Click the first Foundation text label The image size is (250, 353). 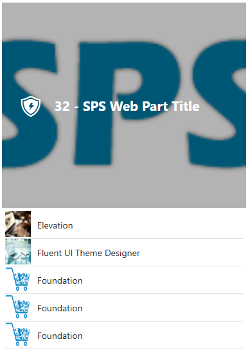point(60,280)
